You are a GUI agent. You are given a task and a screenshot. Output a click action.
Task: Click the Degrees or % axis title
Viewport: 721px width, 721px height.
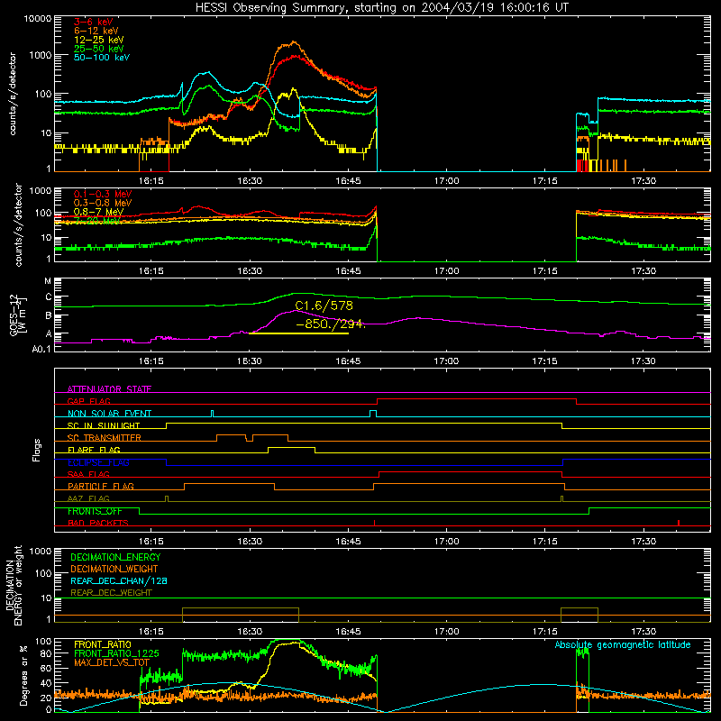[x=23, y=675]
